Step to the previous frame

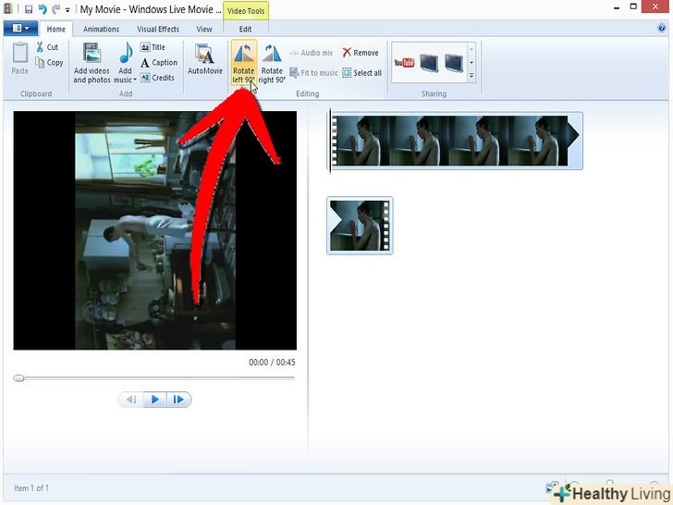pyautogui.click(x=131, y=400)
